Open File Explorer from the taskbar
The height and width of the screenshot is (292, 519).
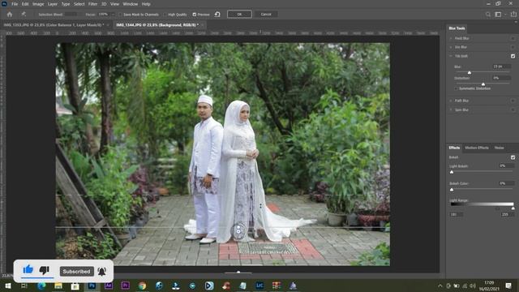pos(58,286)
